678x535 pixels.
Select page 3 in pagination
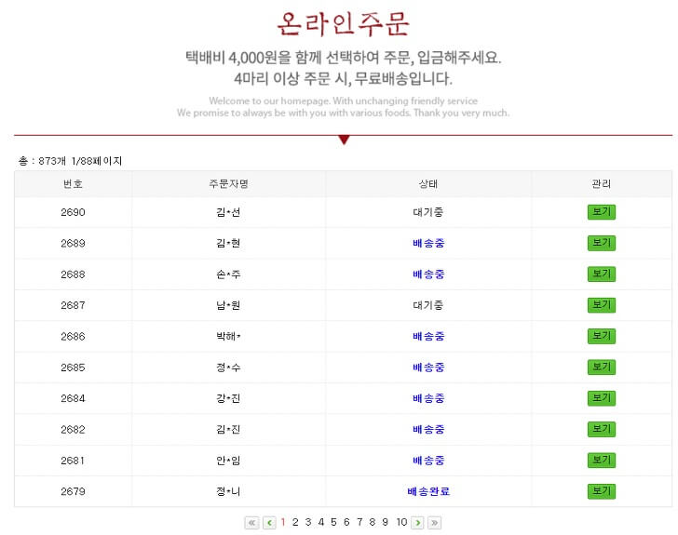point(308,523)
